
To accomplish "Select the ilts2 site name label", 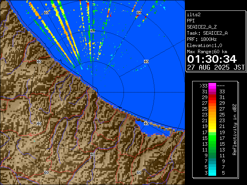I will [x=193, y=14].
